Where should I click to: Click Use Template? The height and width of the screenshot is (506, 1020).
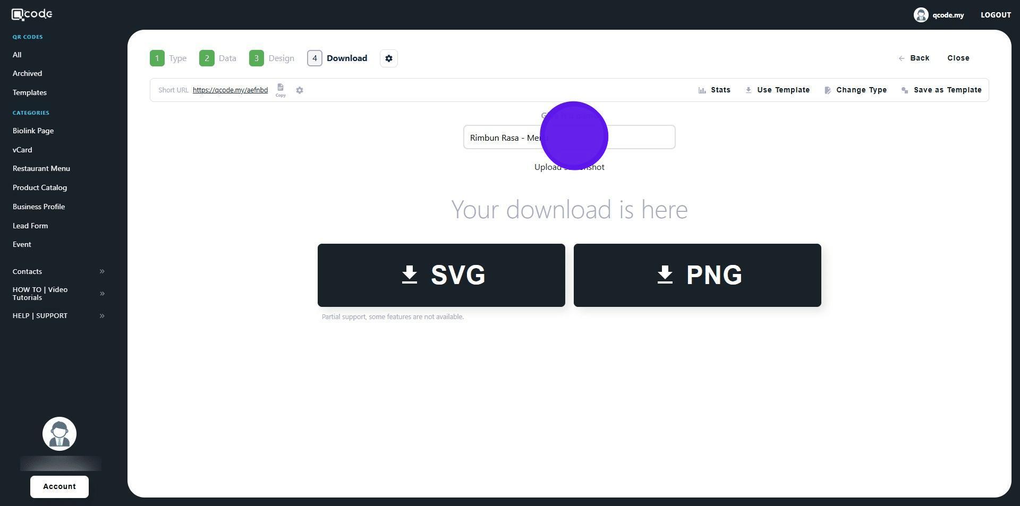[778, 90]
